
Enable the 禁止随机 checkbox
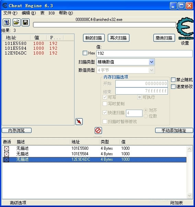point(173,80)
